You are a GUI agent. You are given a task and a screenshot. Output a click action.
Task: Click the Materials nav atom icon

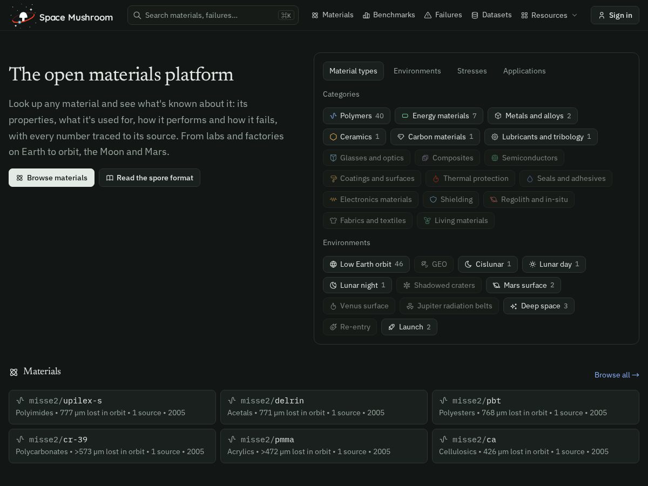(315, 15)
